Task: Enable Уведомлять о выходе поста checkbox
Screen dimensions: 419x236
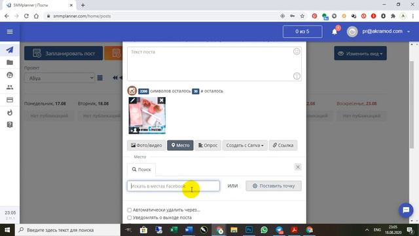Action: pyautogui.click(x=130, y=218)
